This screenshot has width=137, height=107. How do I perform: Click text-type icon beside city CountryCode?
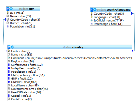(x=8, y=19)
